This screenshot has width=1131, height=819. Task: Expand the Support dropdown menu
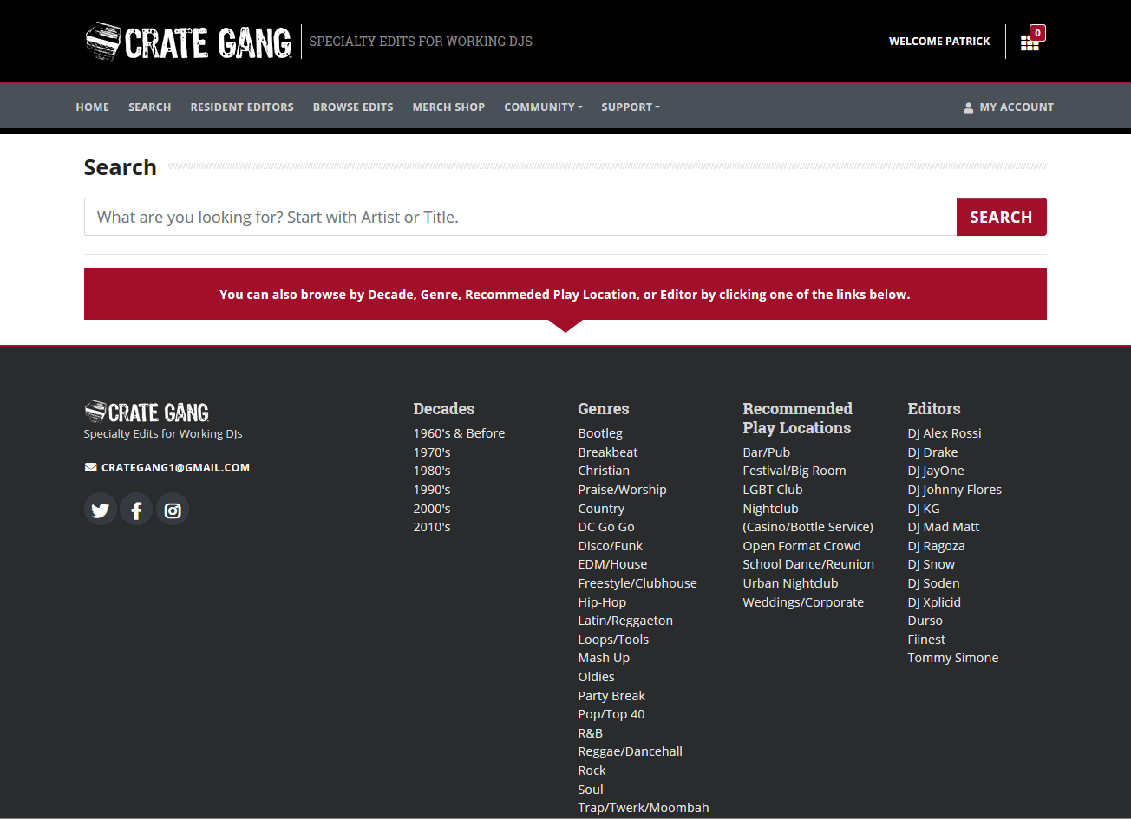tap(631, 107)
